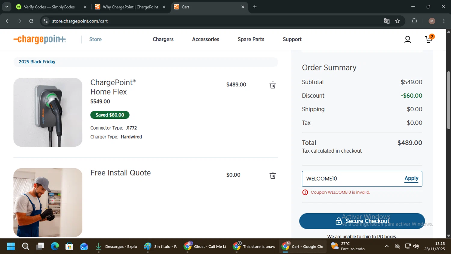Open the Accessories menu
Image resolution: width=451 pixels, height=254 pixels.
[x=206, y=39]
